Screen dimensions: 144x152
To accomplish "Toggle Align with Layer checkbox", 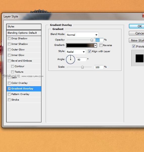I will (x=89, y=51).
